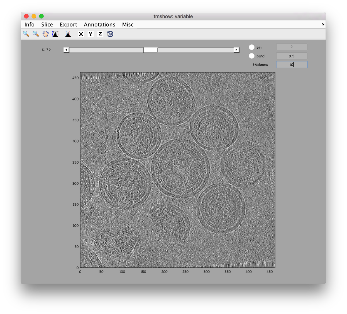Image resolution: width=347 pixels, height=314 pixels.
Task: Click the rotate 3D cube reset icon
Action: point(110,34)
